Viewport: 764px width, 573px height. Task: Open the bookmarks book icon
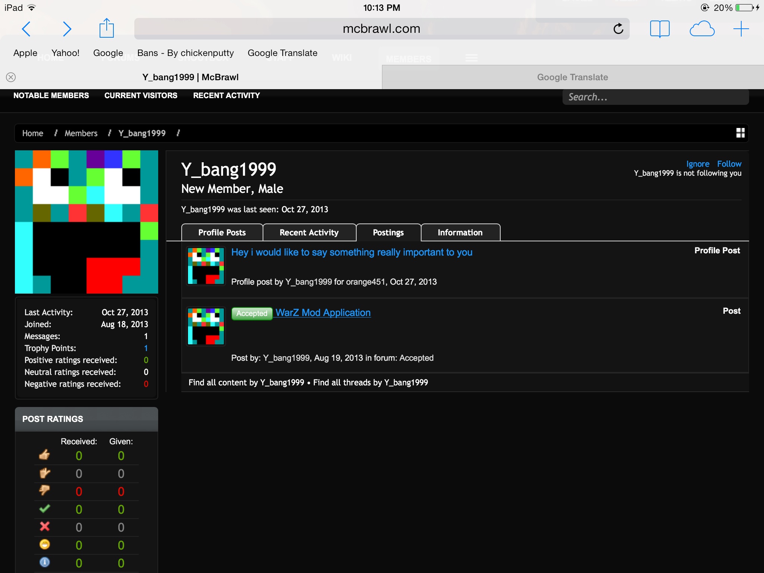click(x=660, y=29)
